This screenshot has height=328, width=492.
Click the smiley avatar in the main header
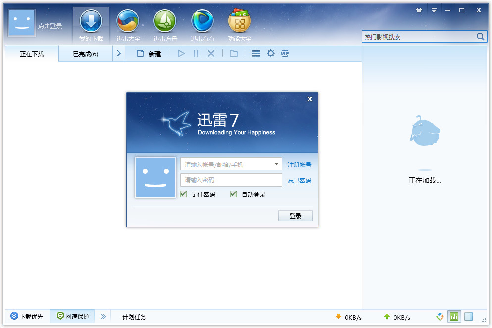pyautogui.click(x=22, y=23)
